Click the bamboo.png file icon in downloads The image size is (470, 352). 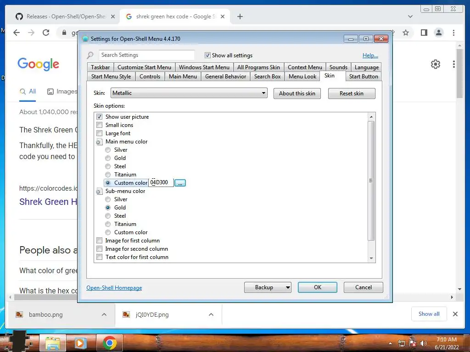(19, 314)
